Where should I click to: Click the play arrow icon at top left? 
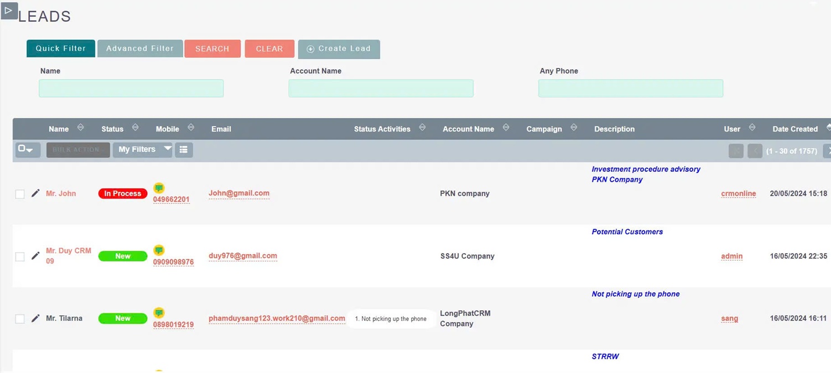(9, 10)
